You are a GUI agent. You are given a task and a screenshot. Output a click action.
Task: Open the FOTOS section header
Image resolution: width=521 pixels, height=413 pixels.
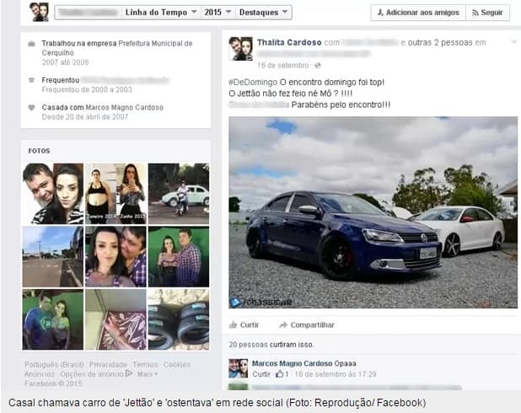[40, 151]
